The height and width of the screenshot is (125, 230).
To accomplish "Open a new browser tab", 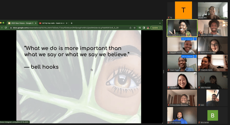I will 72,23.
